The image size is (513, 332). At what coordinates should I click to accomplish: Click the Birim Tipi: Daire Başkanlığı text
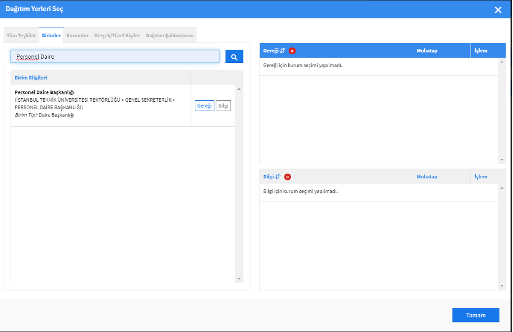[x=45, y=115]
